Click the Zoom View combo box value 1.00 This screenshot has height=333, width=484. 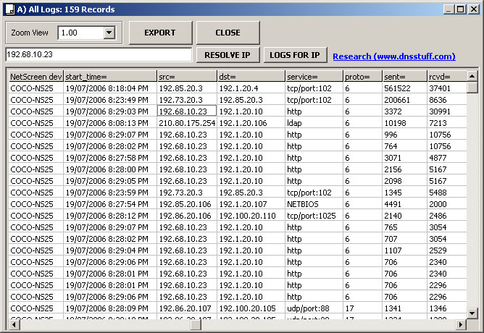[x=80, y=33]
